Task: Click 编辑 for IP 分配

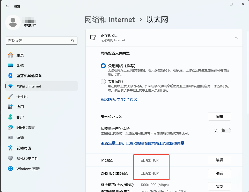Action: tap(219, 160)
